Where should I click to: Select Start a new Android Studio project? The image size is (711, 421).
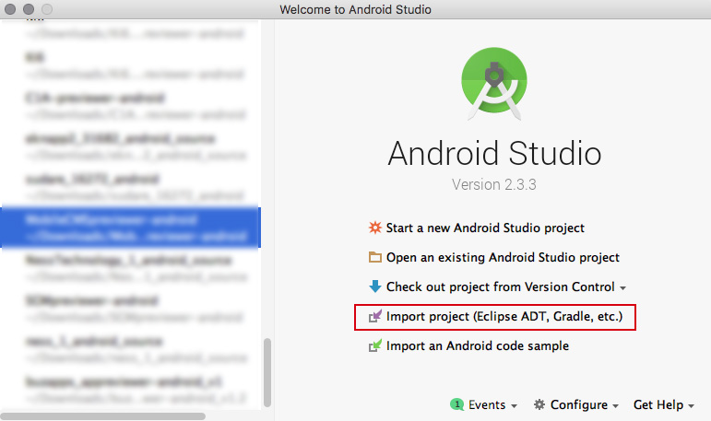(x=485, y=228)
